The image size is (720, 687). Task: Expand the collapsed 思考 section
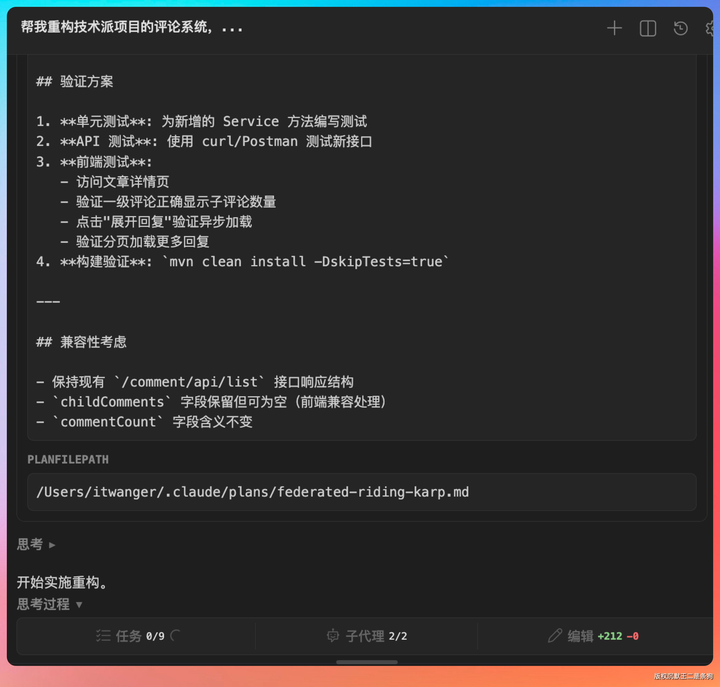coord(36,544)
